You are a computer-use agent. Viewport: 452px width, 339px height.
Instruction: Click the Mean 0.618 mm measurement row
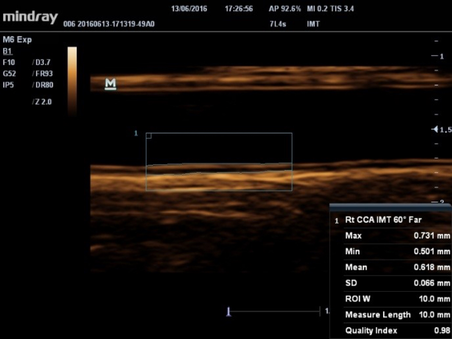390,267
